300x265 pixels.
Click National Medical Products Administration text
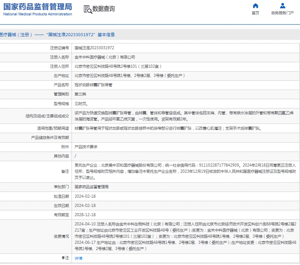tap(38, 14)
